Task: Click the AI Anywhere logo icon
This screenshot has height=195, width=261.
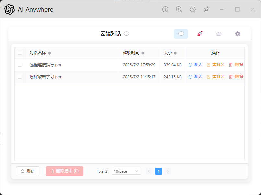Action: pyautogui.click(x=9, y=9)
